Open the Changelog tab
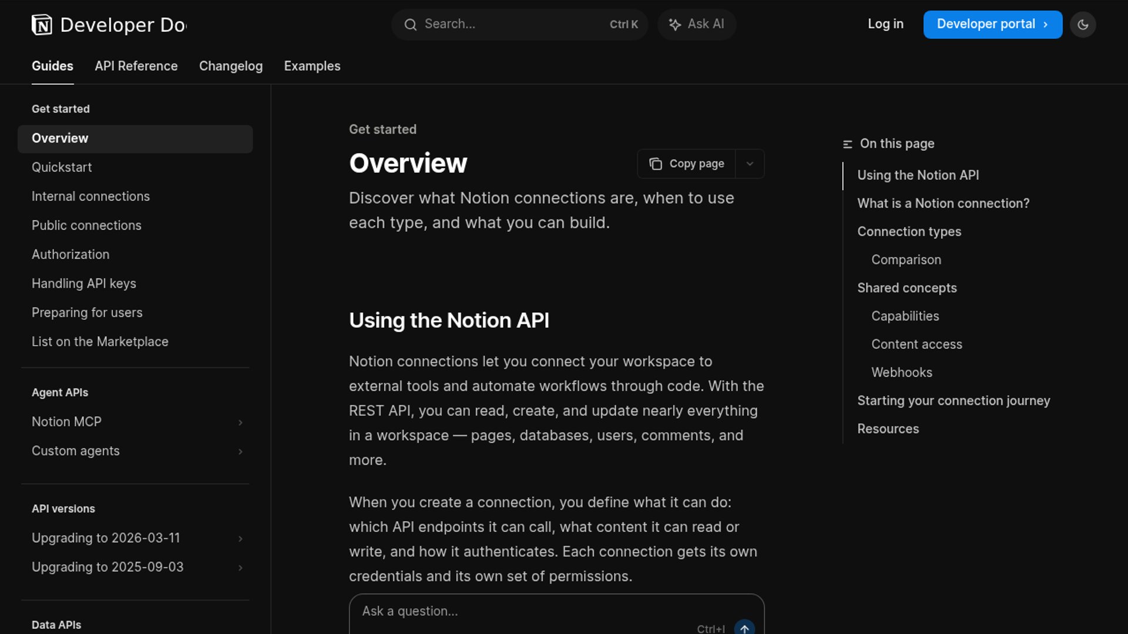 (231, 66)
